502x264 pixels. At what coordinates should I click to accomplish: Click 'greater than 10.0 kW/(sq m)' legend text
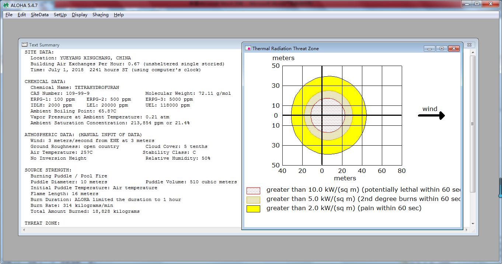pos(363,190)
